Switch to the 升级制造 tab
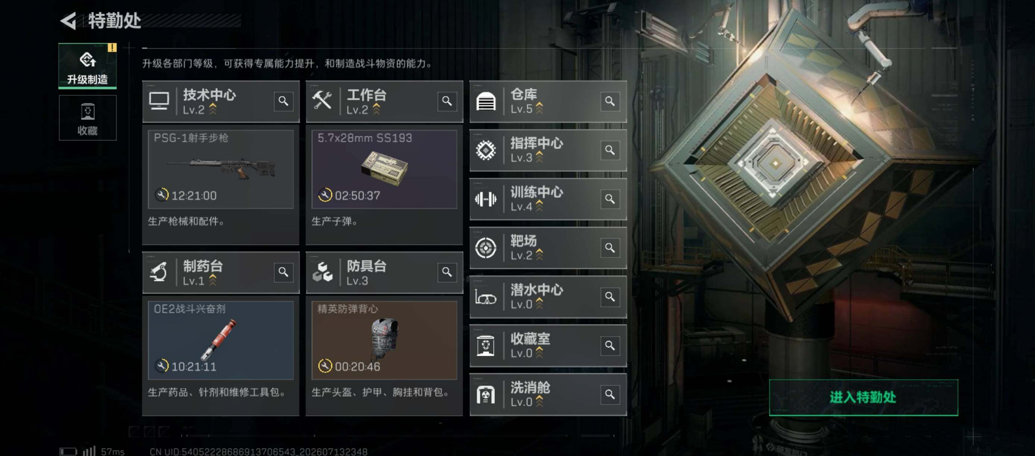This screenshot has height=456, width=1035. tap(88, 66)
